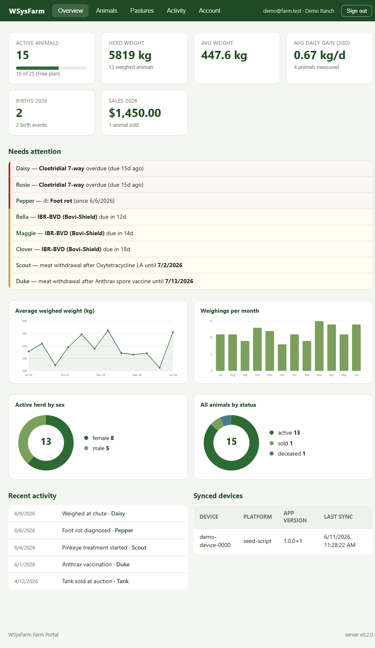Select Bella IBR-BVD due in 12d row

pos(190,217)
